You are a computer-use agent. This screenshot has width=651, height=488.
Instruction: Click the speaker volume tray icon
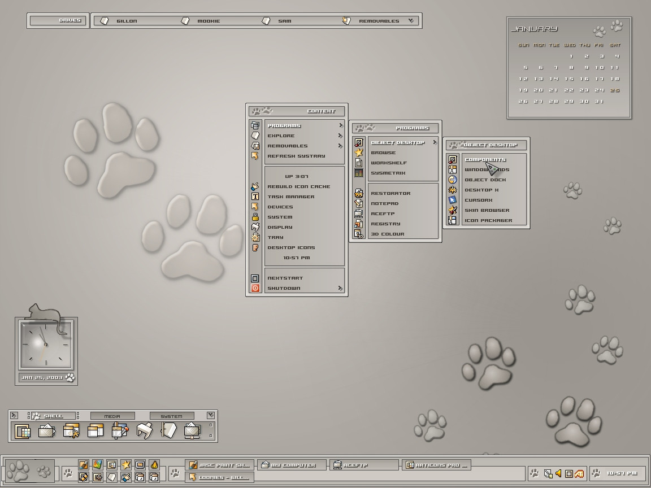click(x=558, y=473)
